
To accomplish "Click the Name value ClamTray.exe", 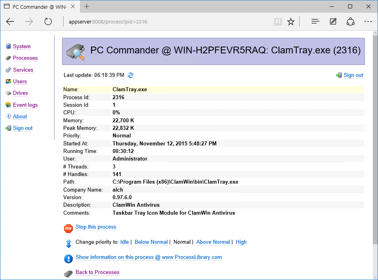I will pyautogui.click(x=130, y=90).
